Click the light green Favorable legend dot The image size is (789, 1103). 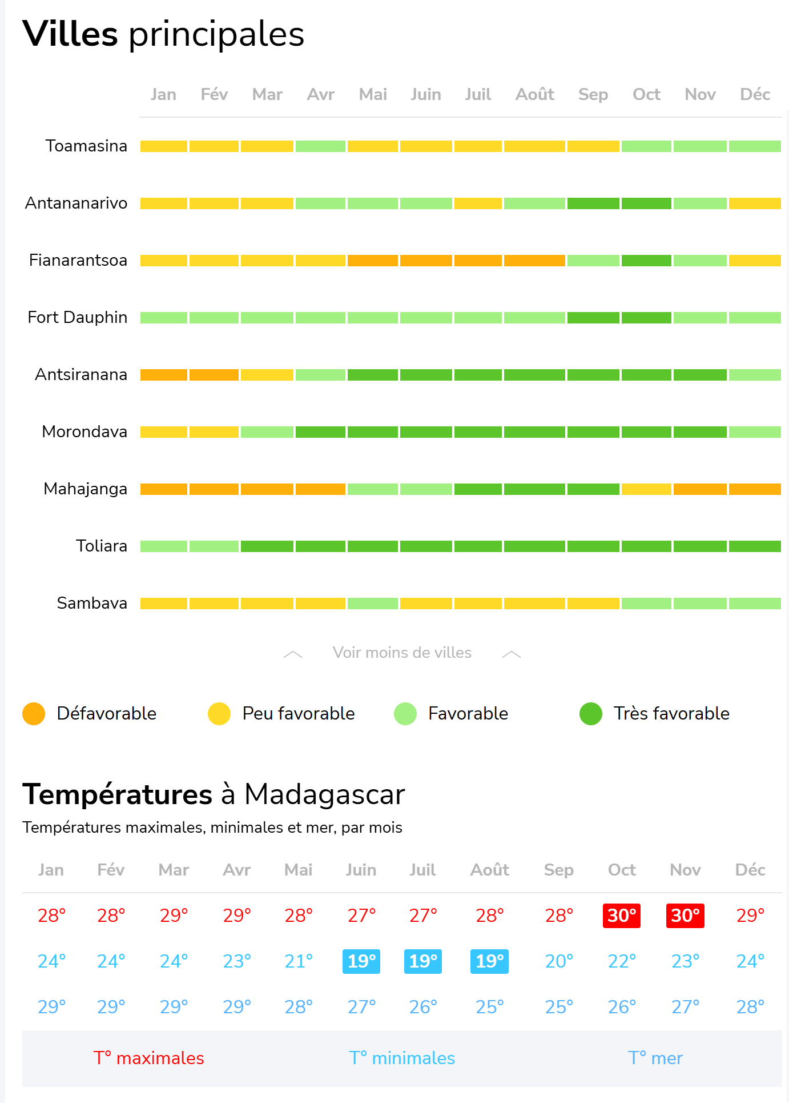pyautogui.click(x=405, y=714)
